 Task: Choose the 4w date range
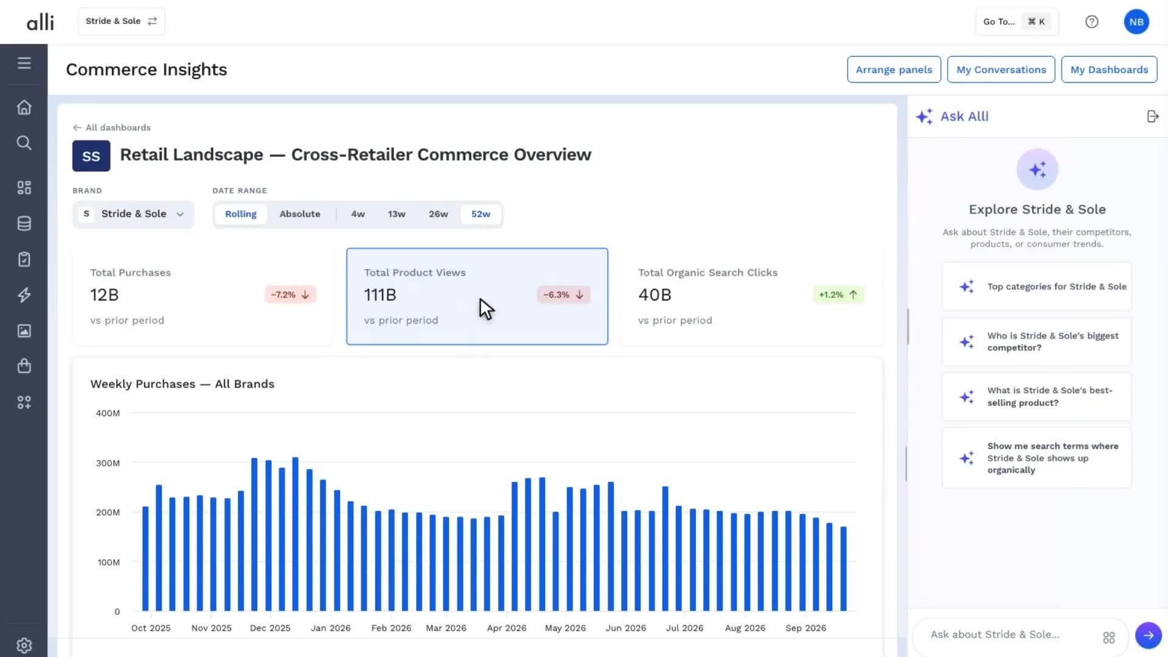click(x=358, y=214)
